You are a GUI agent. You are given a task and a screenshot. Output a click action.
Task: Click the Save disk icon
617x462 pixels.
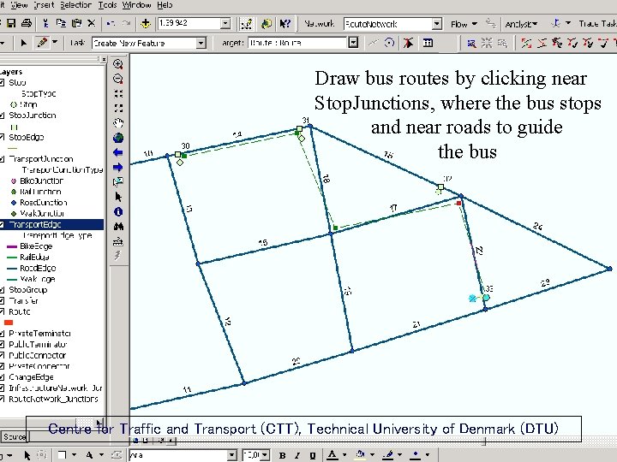point(11,24)
